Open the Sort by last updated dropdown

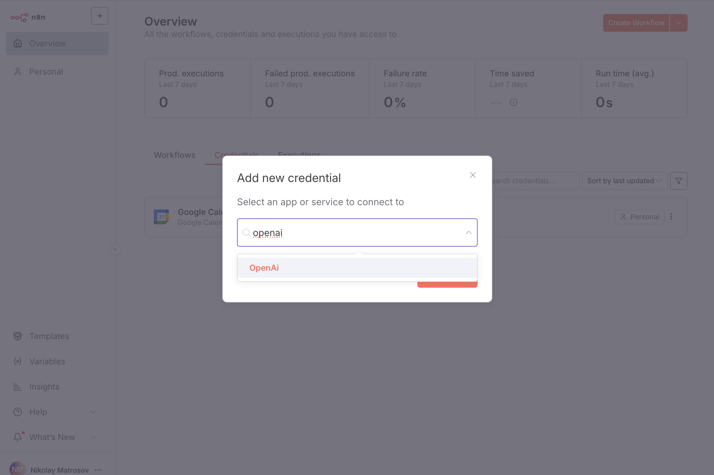(625, 181)
